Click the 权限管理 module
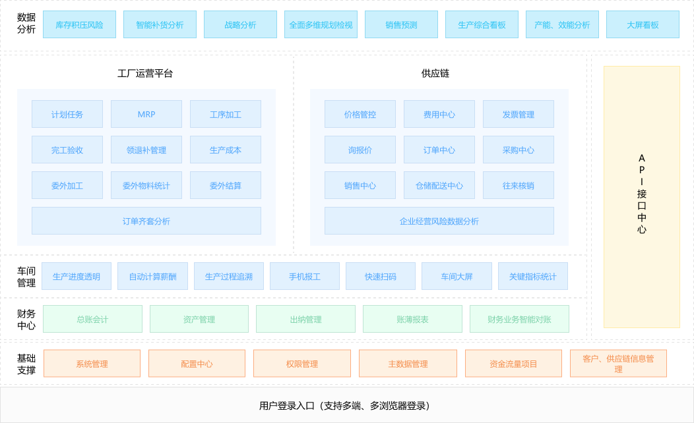This screenshot has height=423, width=694. [302, 364]
